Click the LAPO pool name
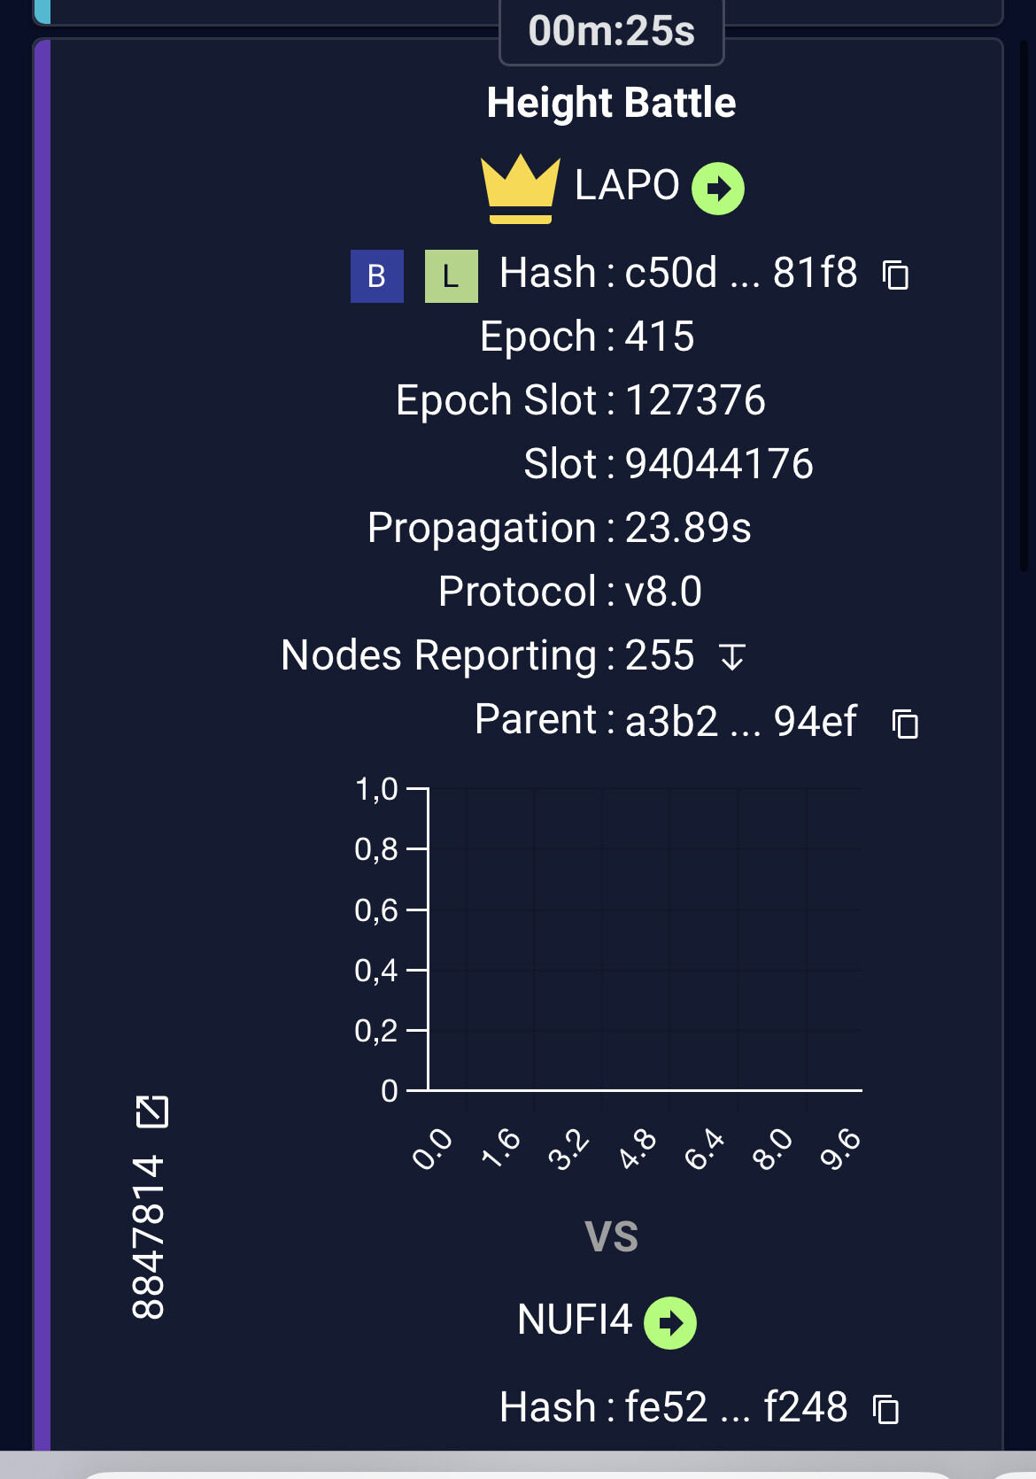This screenshot has height=1479, width=1036. (626, 186)
